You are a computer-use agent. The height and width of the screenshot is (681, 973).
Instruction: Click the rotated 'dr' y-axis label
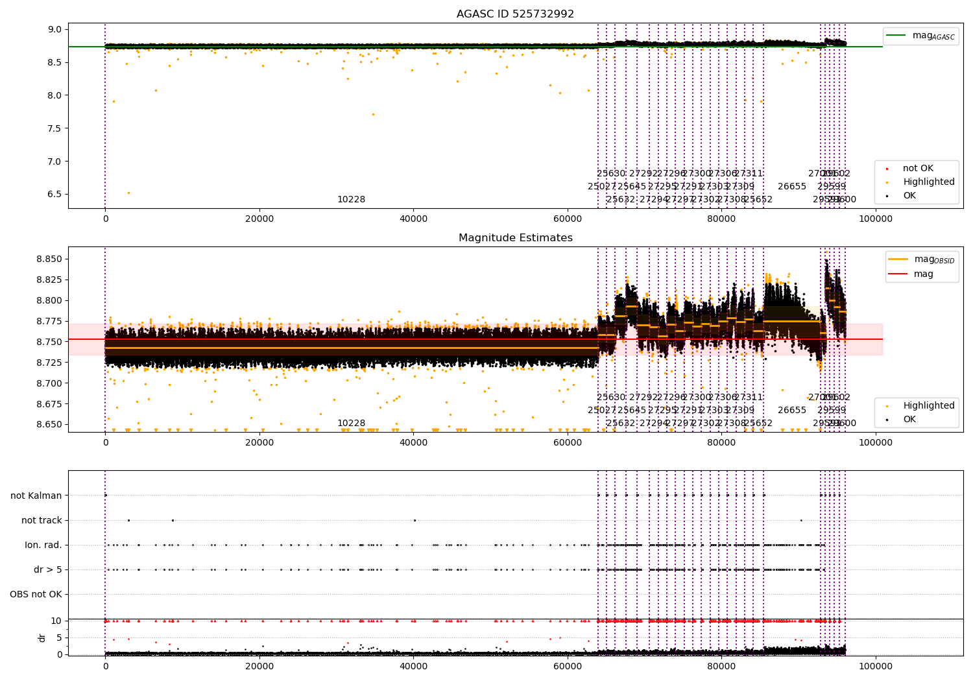pos(42,638)
